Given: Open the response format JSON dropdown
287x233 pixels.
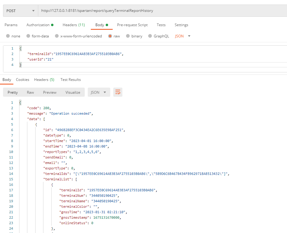Looking at the screenshot, I should (x=99, y=92).
